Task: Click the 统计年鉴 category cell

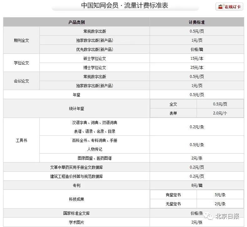Action: tap(76, 108)
